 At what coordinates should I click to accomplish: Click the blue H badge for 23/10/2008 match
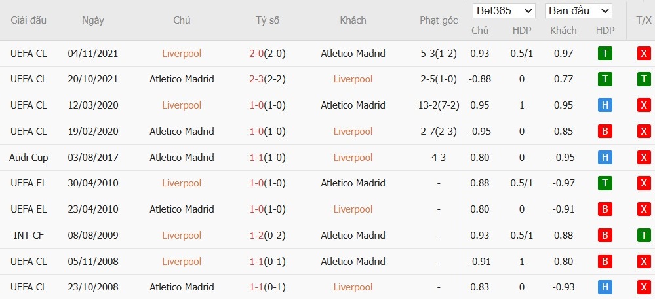605,287
